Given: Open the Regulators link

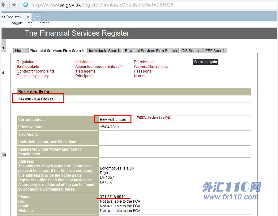Looking at the screenshot, I should (x=26, y=62).
